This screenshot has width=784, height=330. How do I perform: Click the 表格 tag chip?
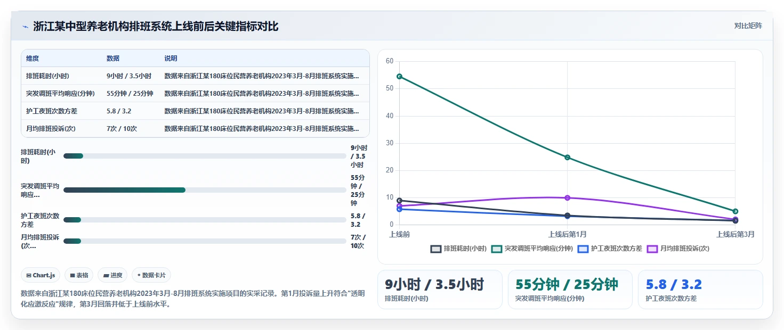click(79, 275)
